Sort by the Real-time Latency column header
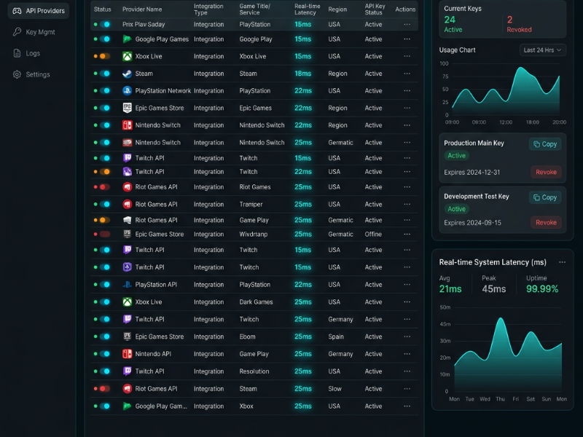 (x=307, y=9)
